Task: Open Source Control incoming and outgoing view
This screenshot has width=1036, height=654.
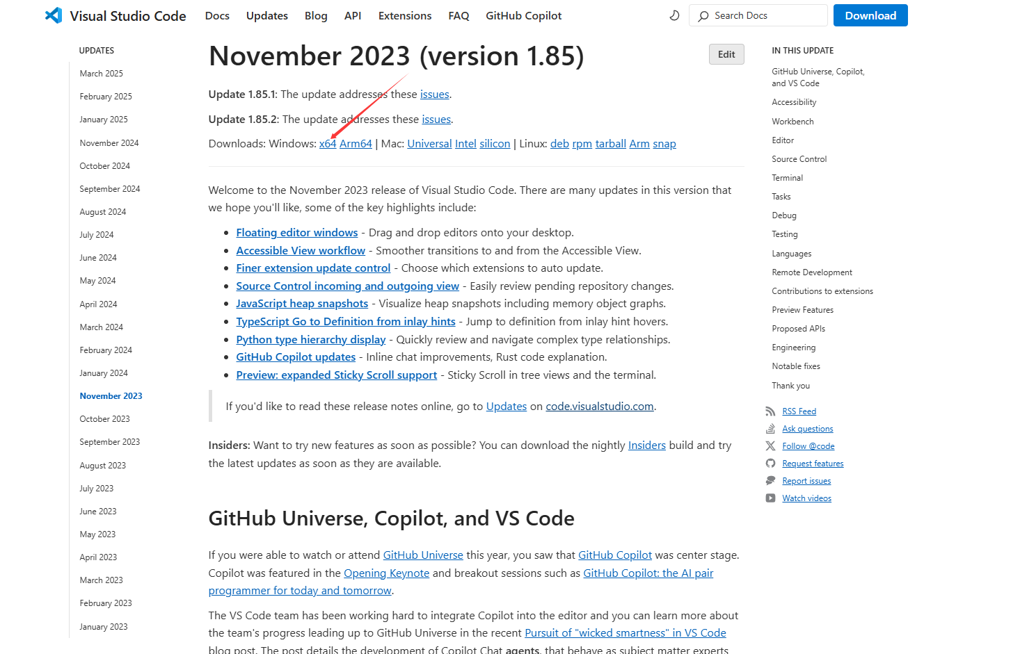Action: pos(347,286)
